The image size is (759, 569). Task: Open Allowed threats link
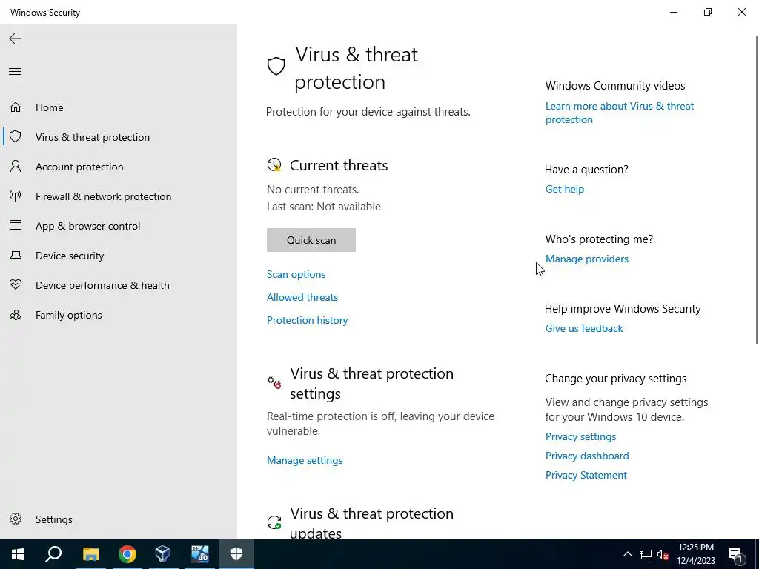click(x=302, y=297)
